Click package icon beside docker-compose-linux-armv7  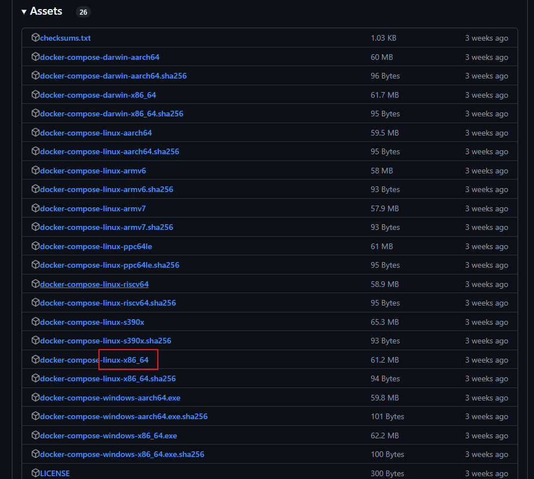(x=36, y=208)
